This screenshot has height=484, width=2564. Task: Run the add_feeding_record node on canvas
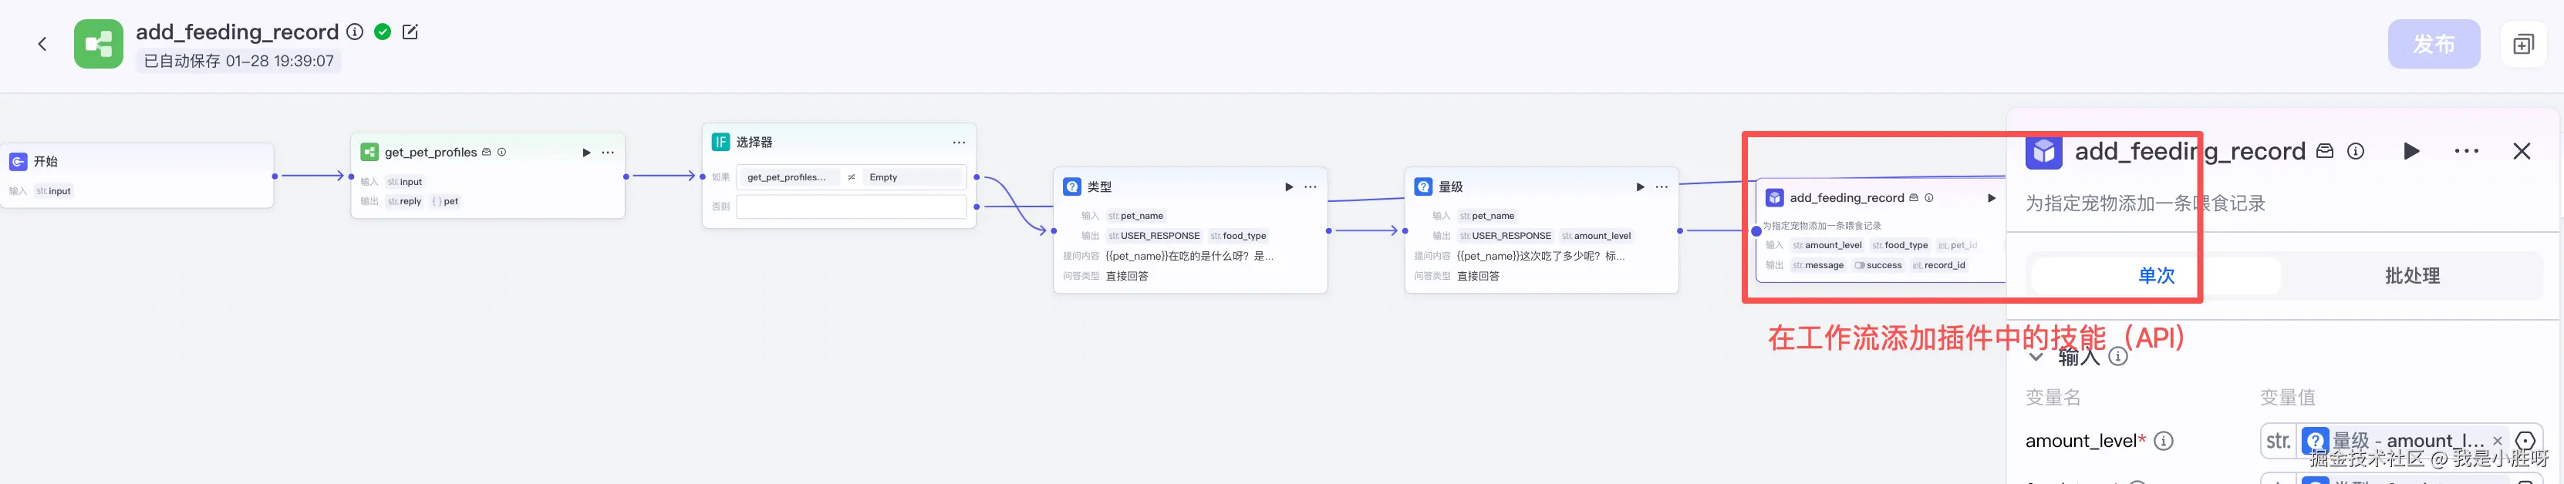pos(1992,198)
